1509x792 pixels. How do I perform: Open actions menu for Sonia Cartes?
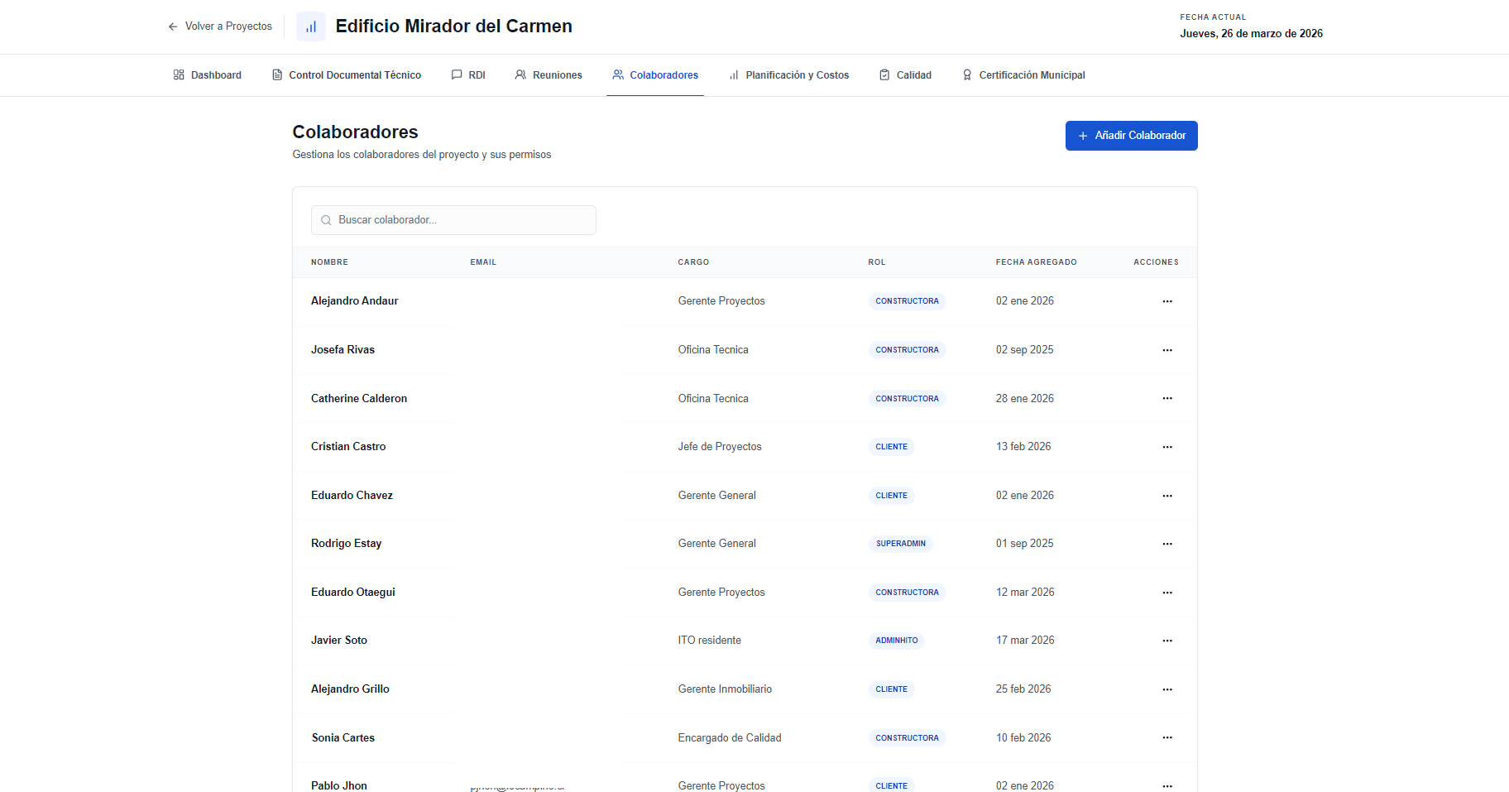pyautogui.click(x=1167, y=737)
